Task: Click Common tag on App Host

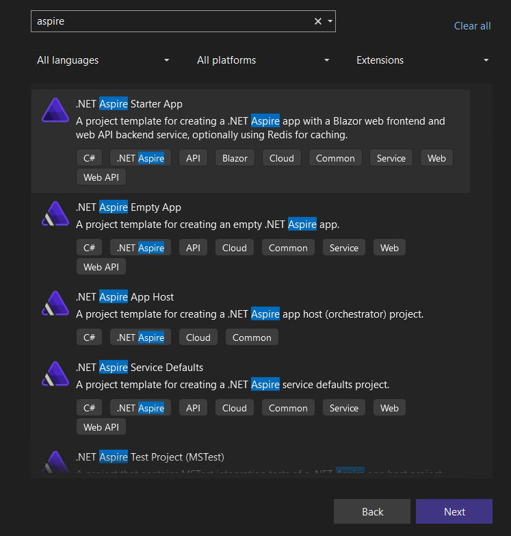Action: [252, 337]
